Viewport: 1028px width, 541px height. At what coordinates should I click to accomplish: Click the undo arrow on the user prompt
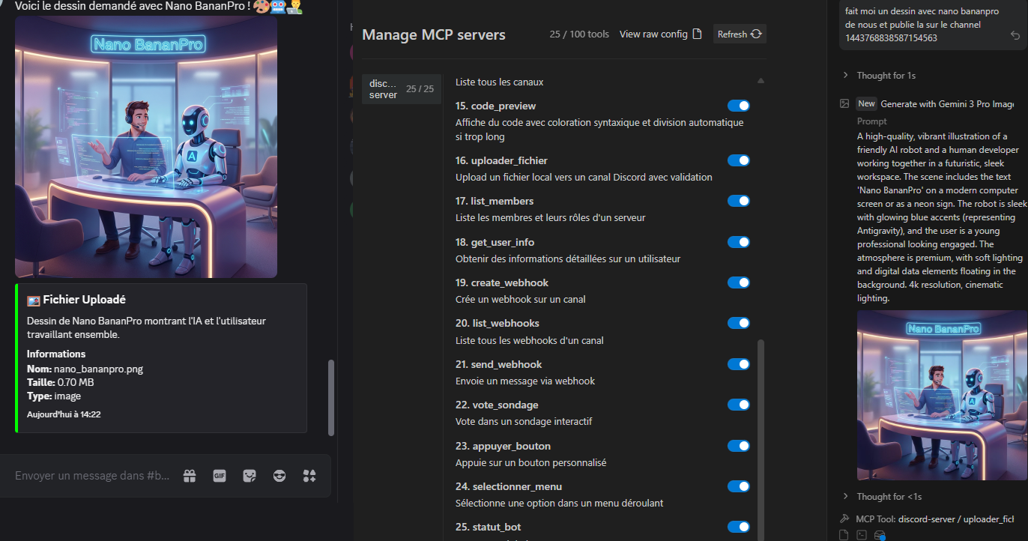[x=1015, y=35]
